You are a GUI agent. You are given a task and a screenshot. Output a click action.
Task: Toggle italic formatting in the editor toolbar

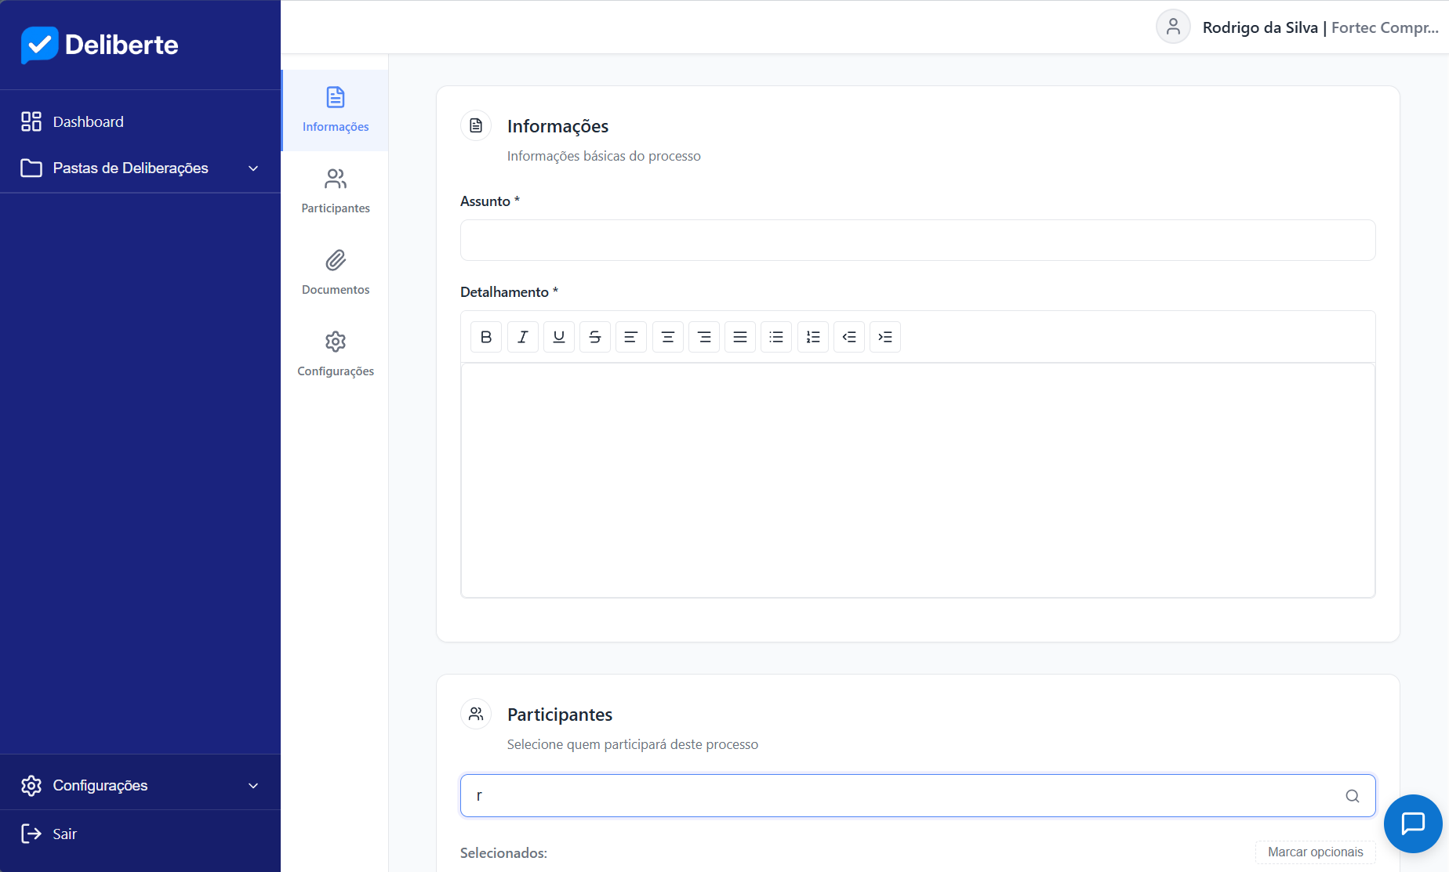click(522, 337)
